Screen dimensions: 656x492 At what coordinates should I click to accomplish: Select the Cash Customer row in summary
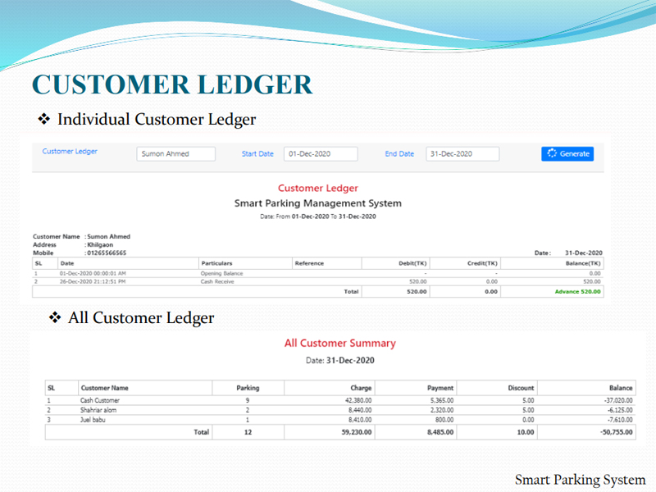pyautogui.click(x=100, y=400)
